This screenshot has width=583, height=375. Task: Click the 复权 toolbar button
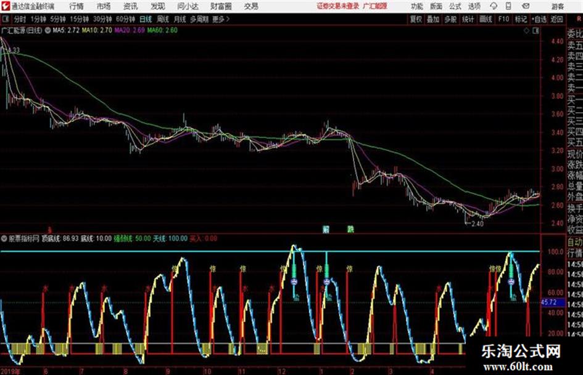(416, 19)
